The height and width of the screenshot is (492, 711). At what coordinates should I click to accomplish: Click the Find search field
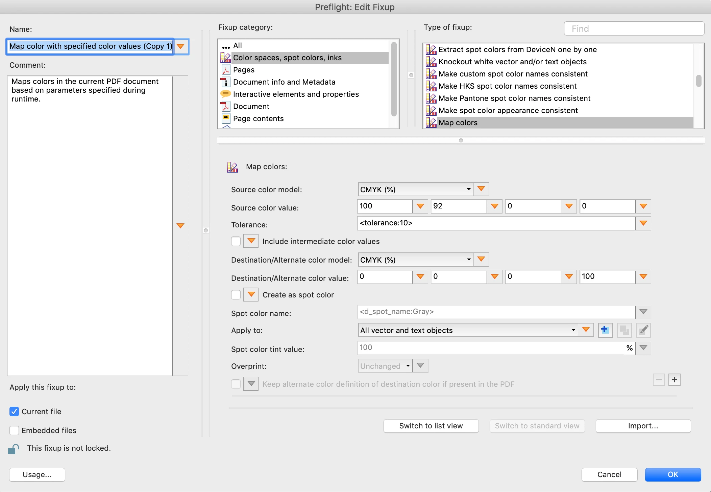click(634, 29)
